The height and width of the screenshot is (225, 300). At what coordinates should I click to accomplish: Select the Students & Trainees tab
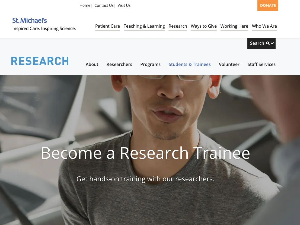190,65
